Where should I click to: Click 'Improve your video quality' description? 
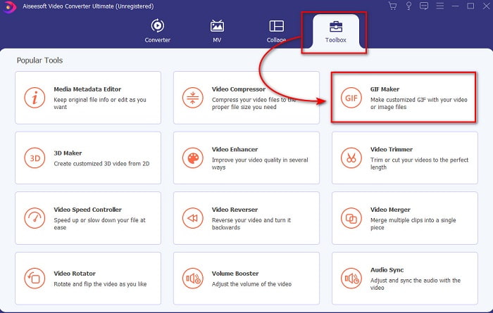pos(260,164)
